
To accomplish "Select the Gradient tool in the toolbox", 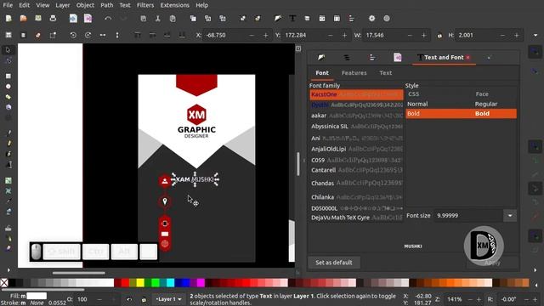I will (x=8, y=180).
